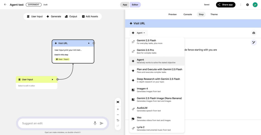
Task: Click the Add Assets toolbar button
Action: (x=90, y=17)
